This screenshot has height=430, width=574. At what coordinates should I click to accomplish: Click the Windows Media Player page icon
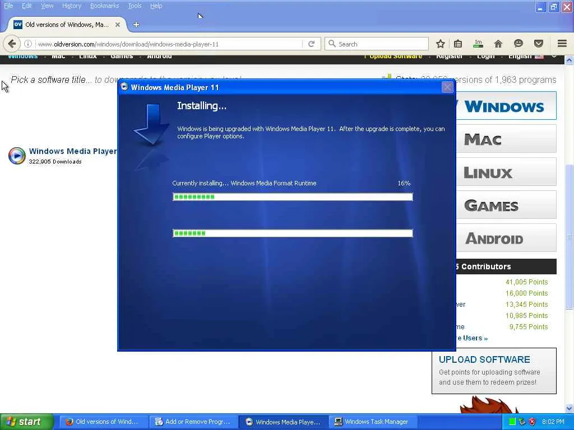pos(17,156)
